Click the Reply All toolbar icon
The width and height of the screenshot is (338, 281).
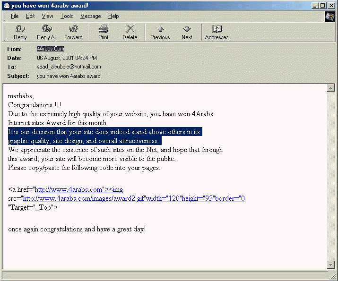(46, 32)
